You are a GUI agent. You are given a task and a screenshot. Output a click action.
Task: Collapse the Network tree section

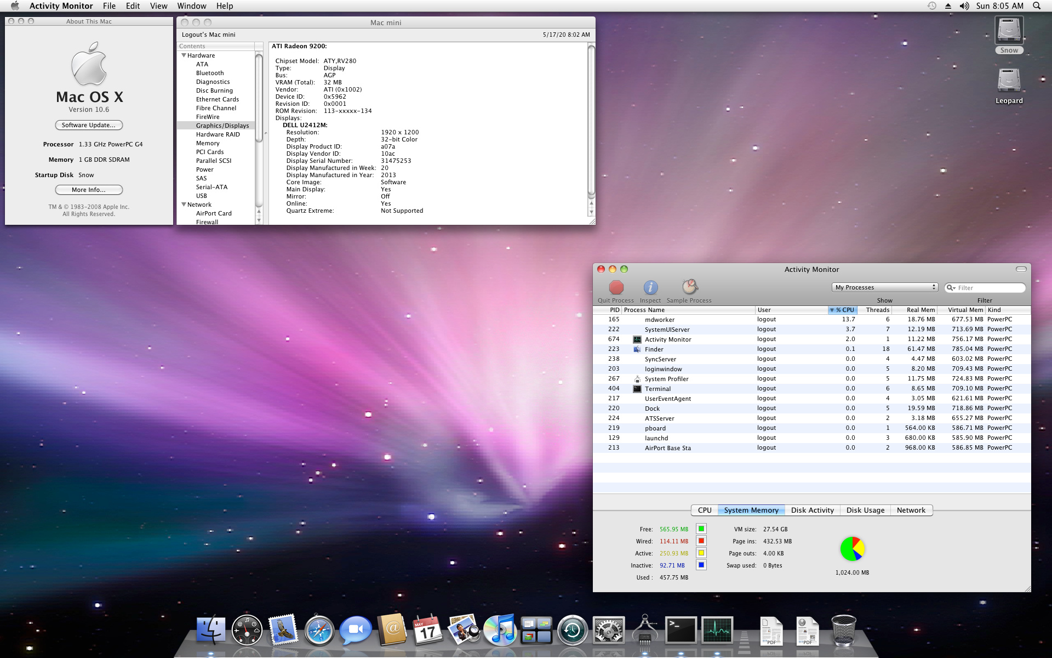click(184, 205)
